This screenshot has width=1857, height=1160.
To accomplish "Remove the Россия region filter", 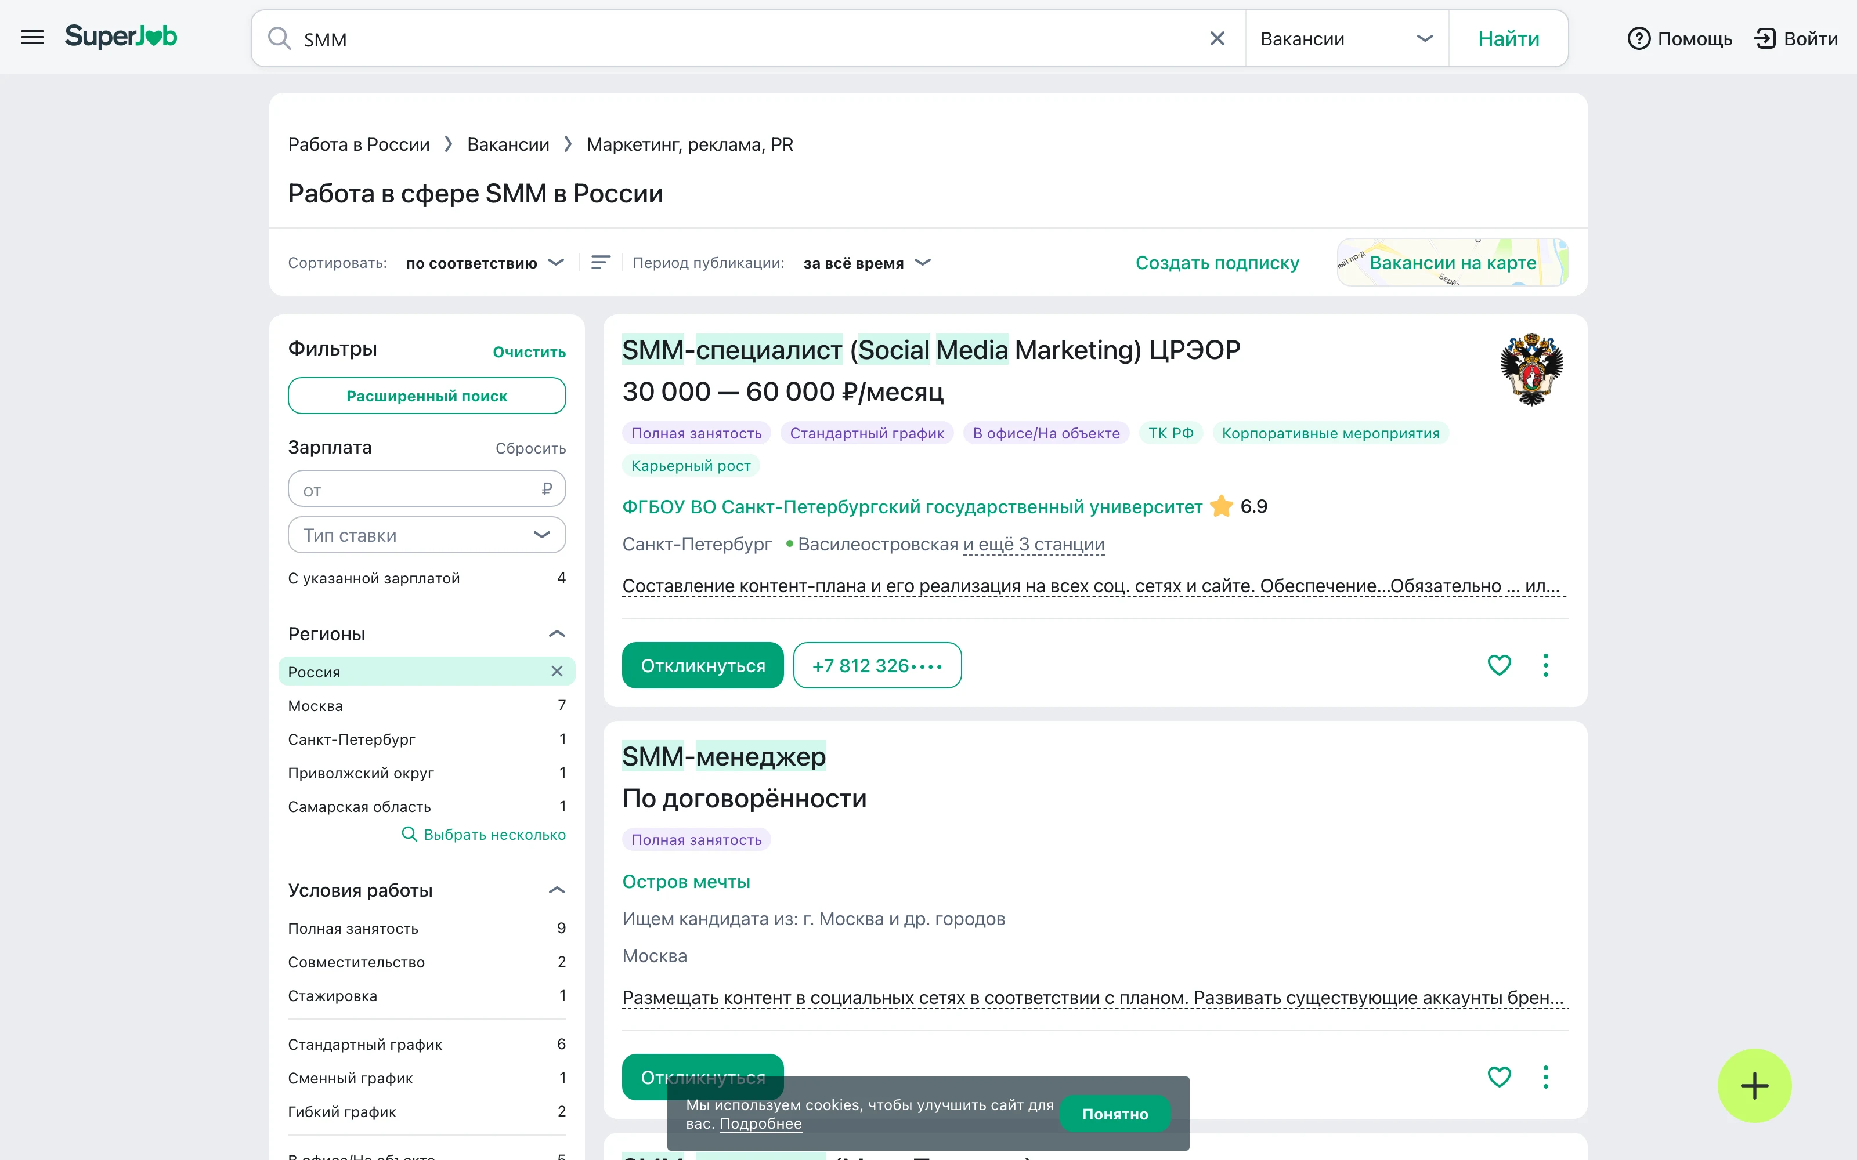I will (x=557, y=671).
